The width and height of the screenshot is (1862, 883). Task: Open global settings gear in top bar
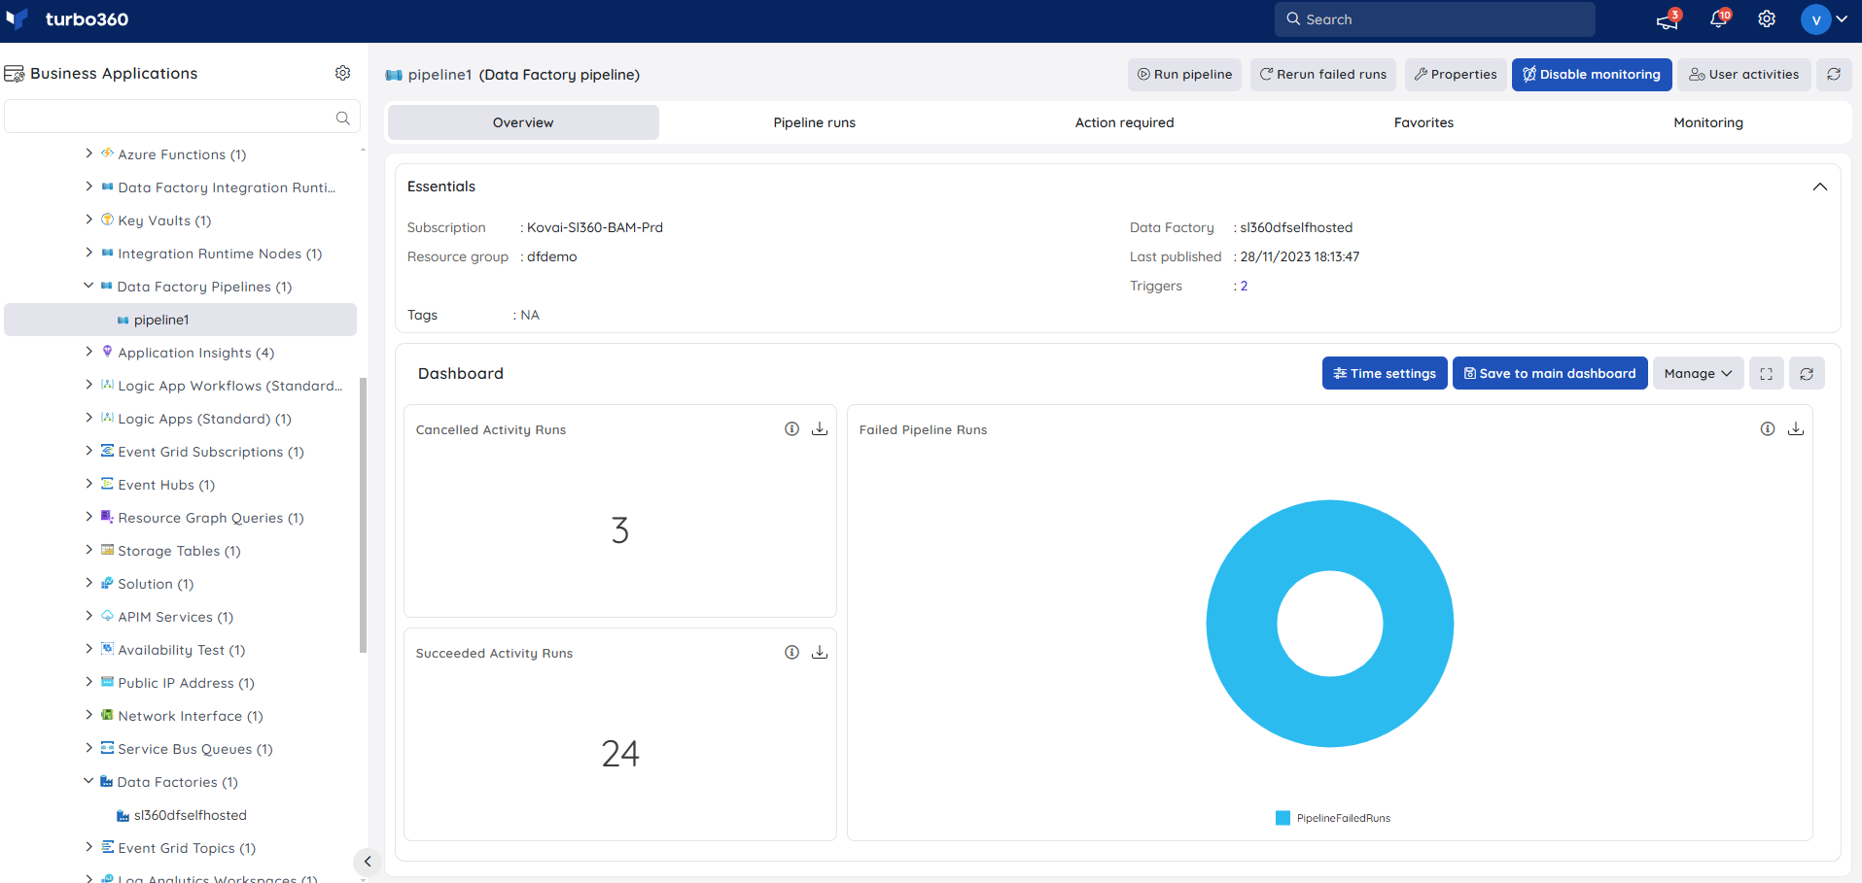point(1767,19)
